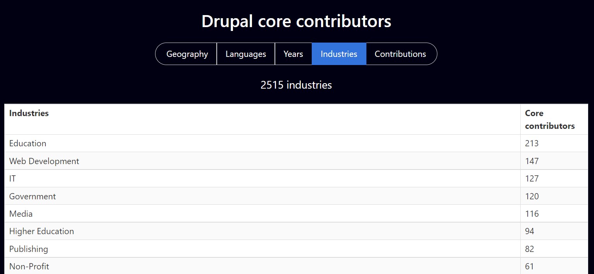Click the value 147 for Web Development
Viewport: 594px width, 274px height.
[532, 161]
